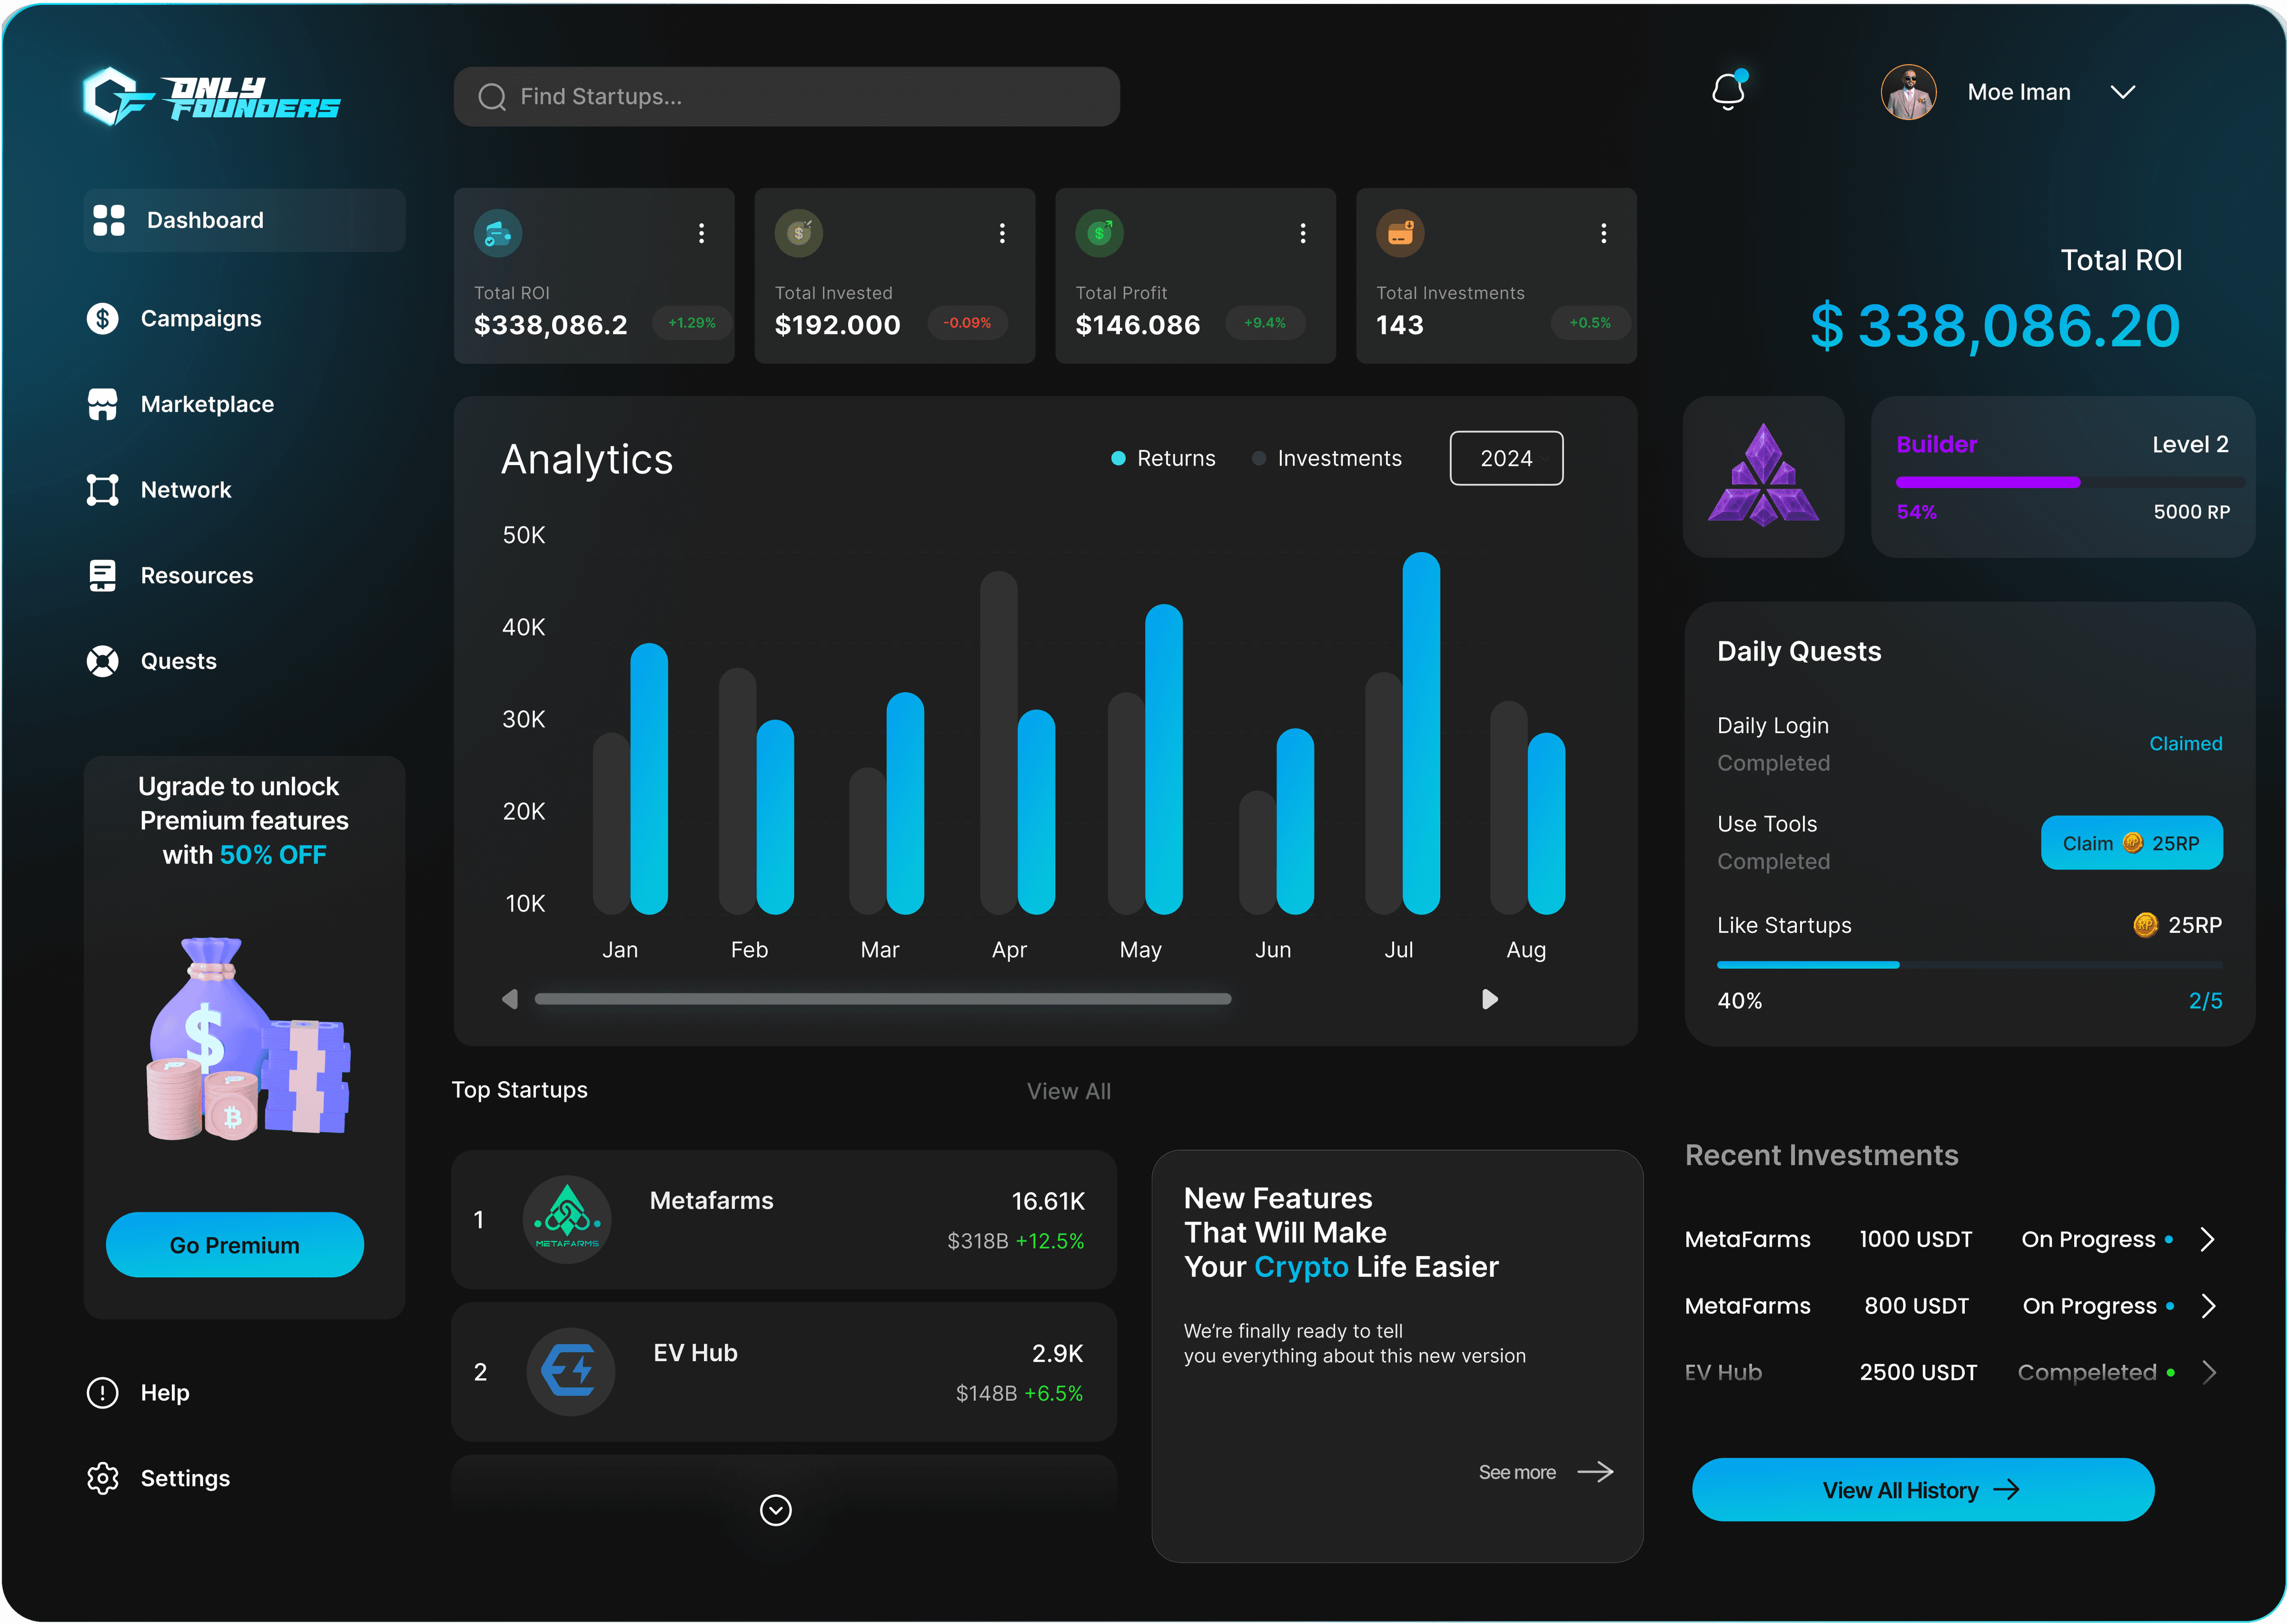Open Total Invested card options menu
The height and width of the screenshot is (1624, 2287).
tap(1002, 233)
